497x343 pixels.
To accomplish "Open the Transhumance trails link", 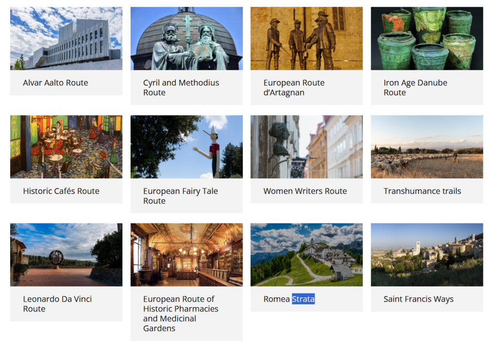I will click(x=422, y=191).
